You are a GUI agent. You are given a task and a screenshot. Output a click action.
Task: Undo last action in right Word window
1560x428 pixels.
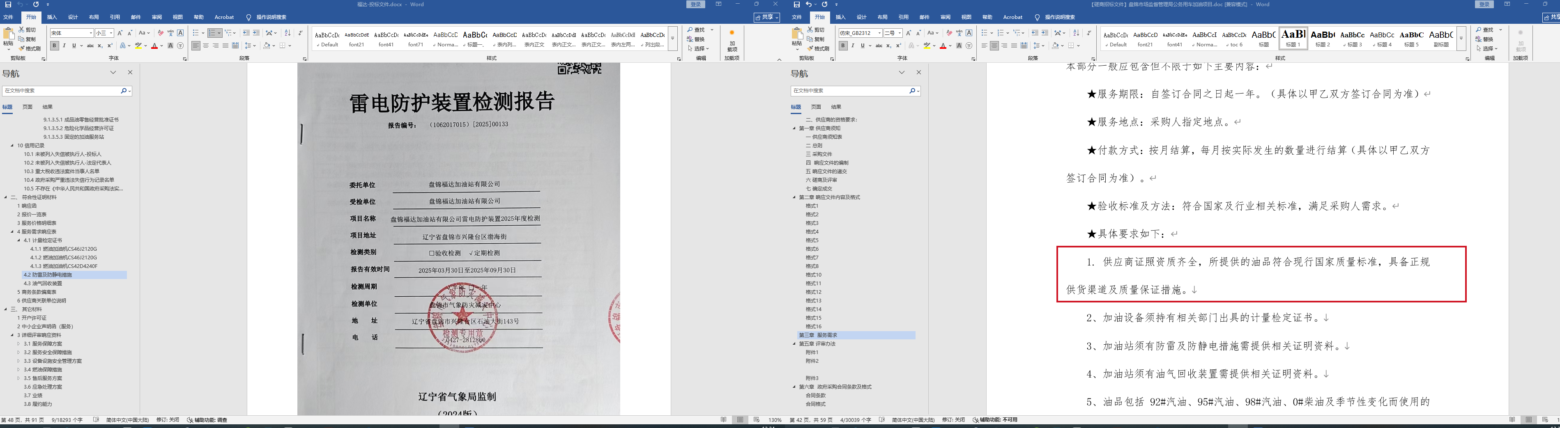pyautogui.click(x=809, y=4)
